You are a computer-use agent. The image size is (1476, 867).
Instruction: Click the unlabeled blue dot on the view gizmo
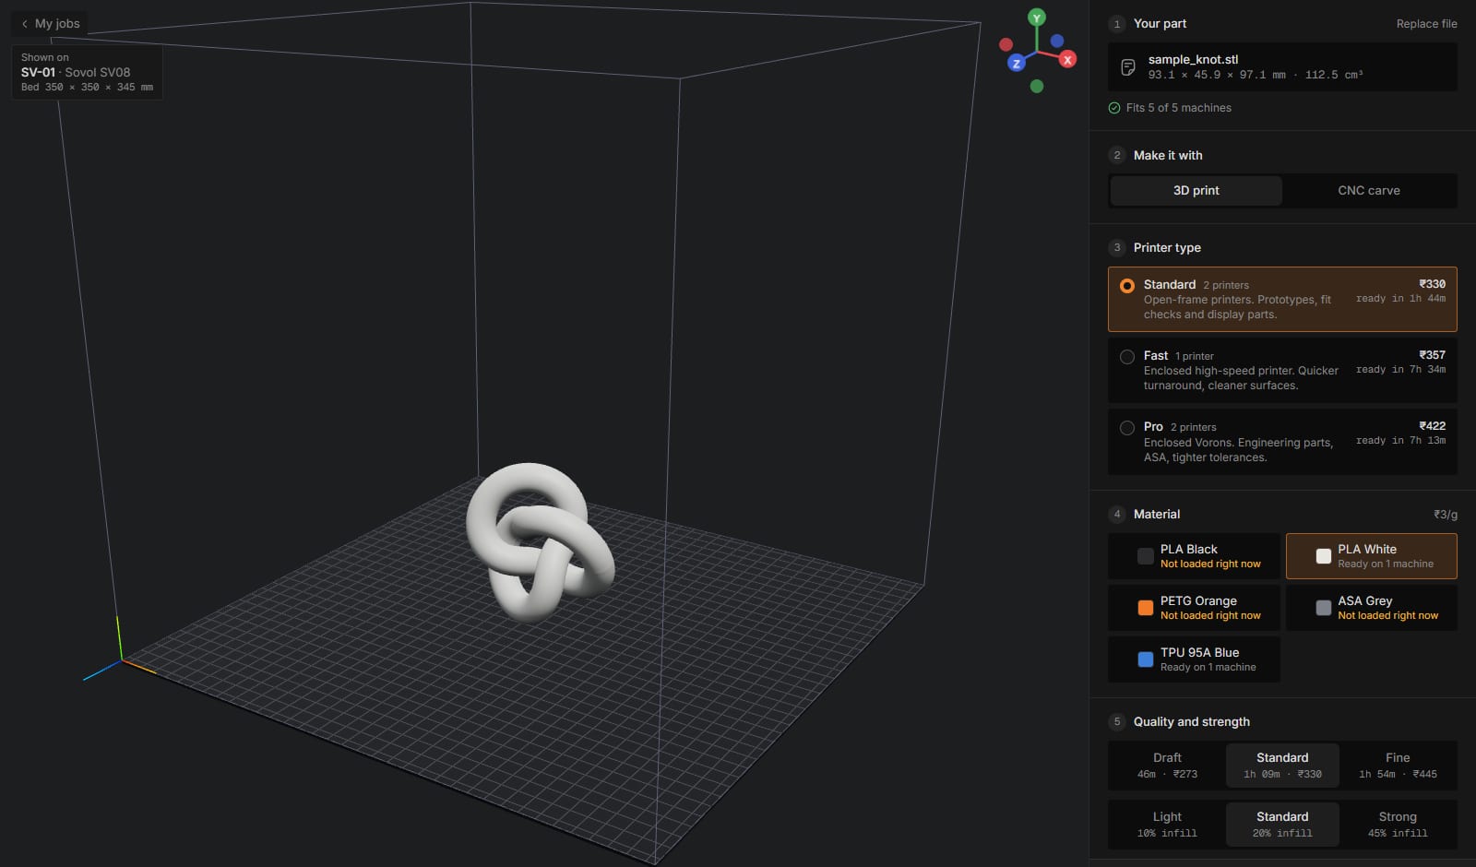(1057, 41)
